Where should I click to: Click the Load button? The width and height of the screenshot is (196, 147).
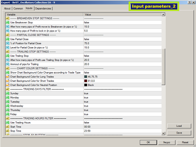point(179,126)
